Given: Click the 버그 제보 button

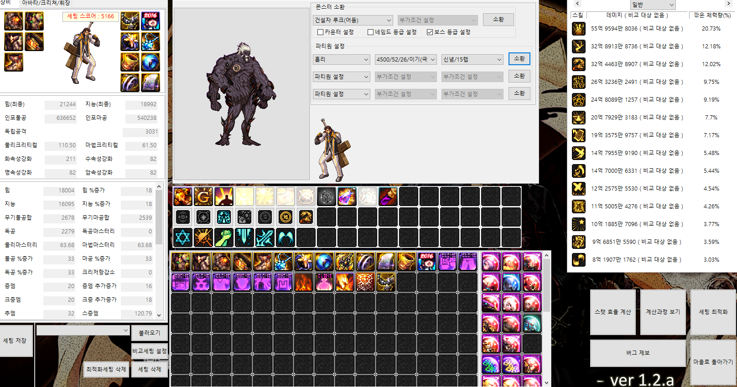Looking at the screenshot, I should tap(638, 353).
